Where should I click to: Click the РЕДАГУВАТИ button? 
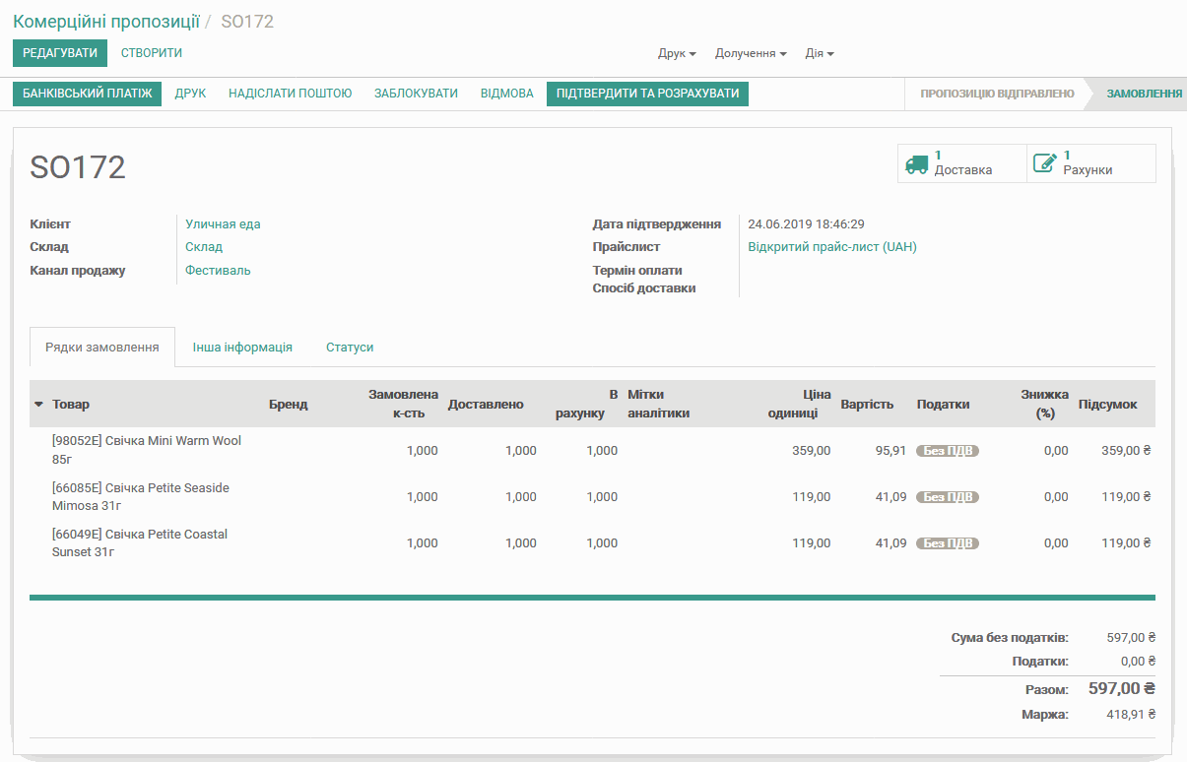pyautogui.click(x=60, y=53)
